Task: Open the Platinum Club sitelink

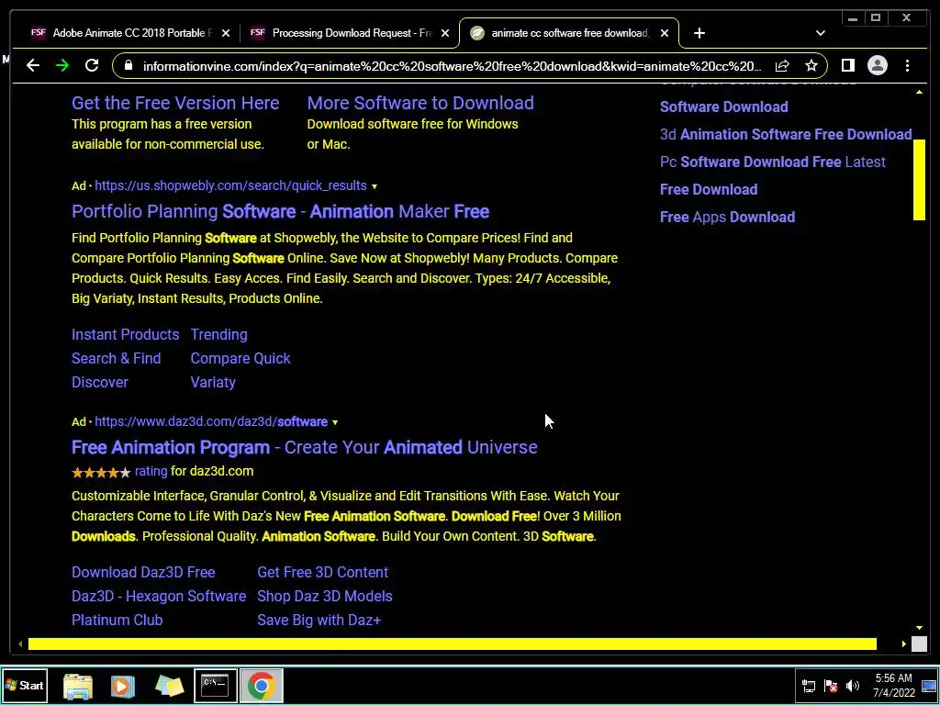Action: [x=117, y=621]
